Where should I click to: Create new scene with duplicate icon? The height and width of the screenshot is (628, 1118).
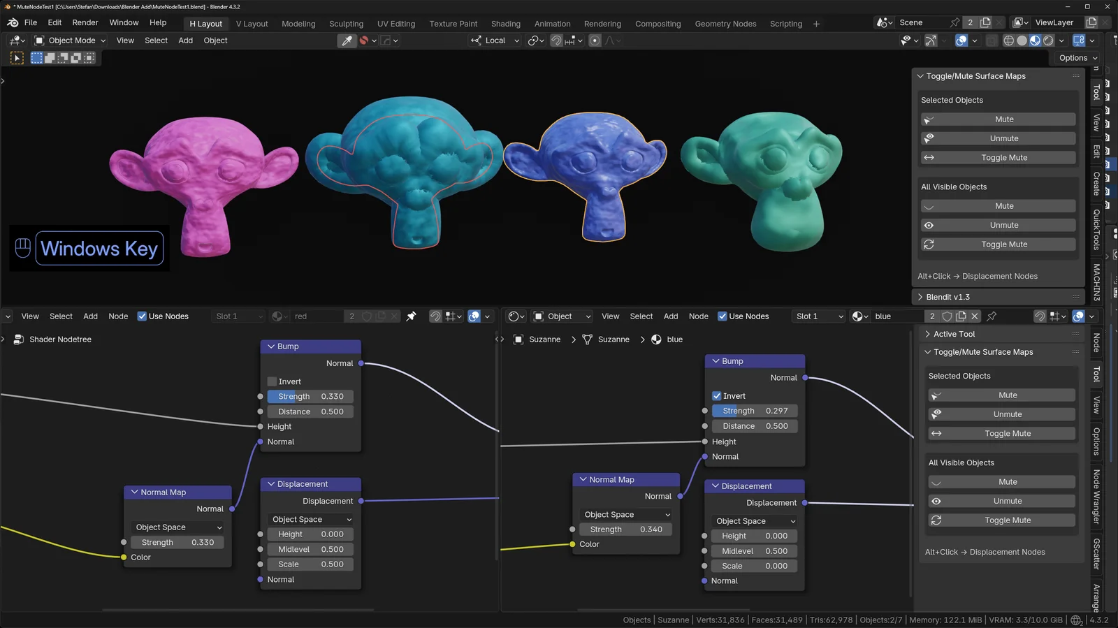coord(985,23)
